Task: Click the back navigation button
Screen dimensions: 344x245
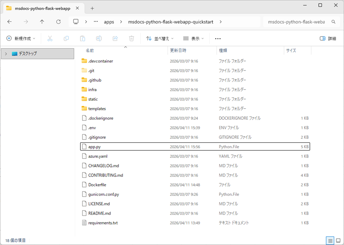Action: pos(10,21)
